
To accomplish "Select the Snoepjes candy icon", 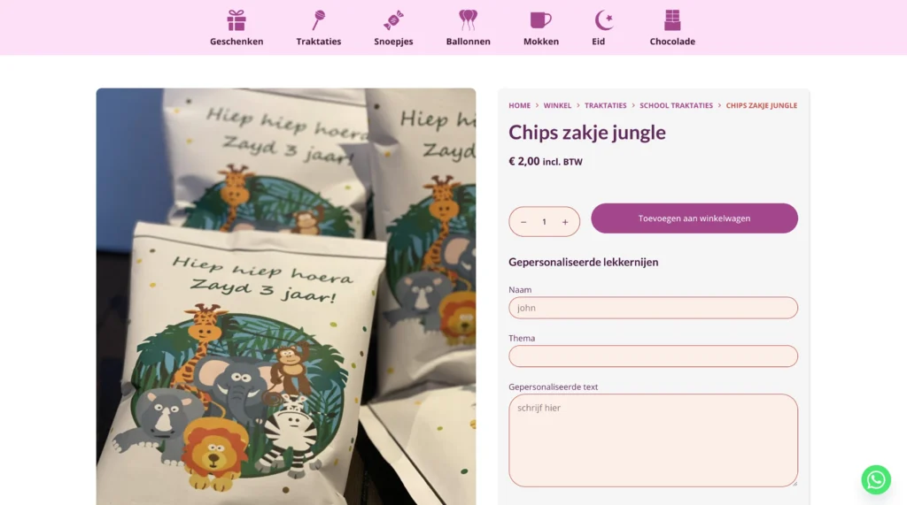I will point(393,20).
